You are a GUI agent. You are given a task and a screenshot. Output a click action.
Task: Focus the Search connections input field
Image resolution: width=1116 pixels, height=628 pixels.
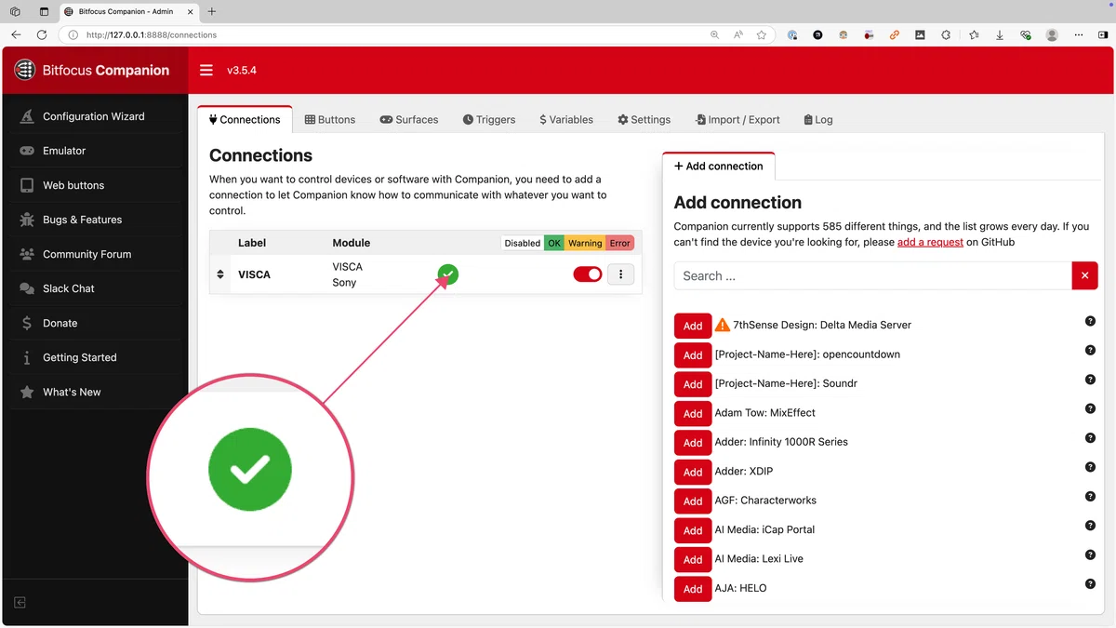[x=872, y=275]
